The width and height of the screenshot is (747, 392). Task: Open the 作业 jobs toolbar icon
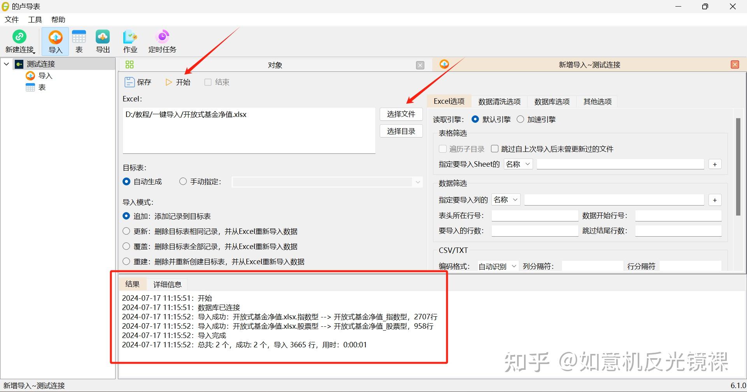130,41
